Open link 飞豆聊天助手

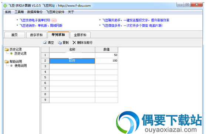pyautogui.click(x=136, y=20)
